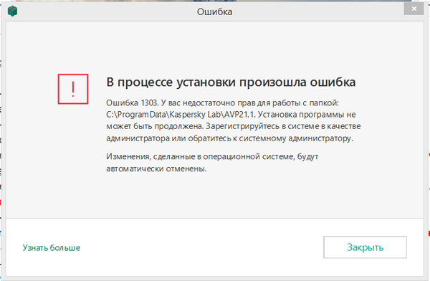Image resolution: width=430 pixels, height=281 pixels.
Task: Open the Узнать больше link
Action: [52, 248]
